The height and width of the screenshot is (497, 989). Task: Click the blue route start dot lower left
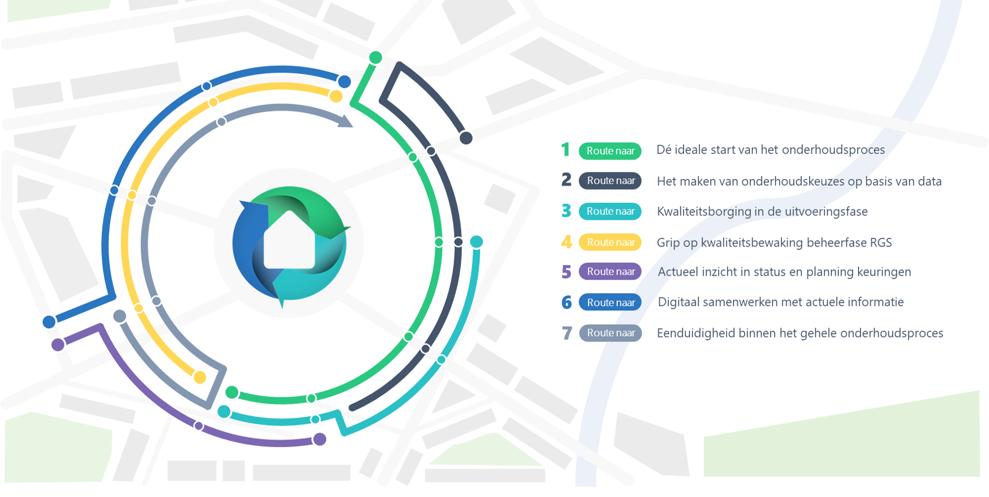click(x=49, y=322)
